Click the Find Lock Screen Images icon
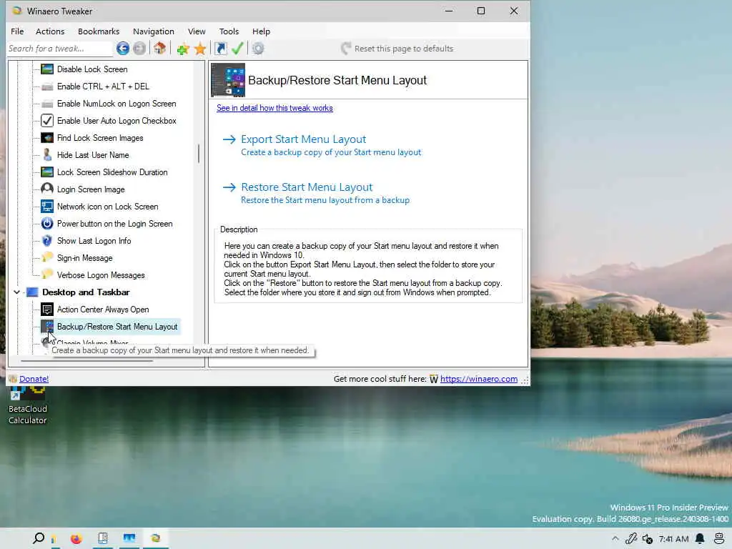This screenshot has width=732, height=549. coord(47,138)
